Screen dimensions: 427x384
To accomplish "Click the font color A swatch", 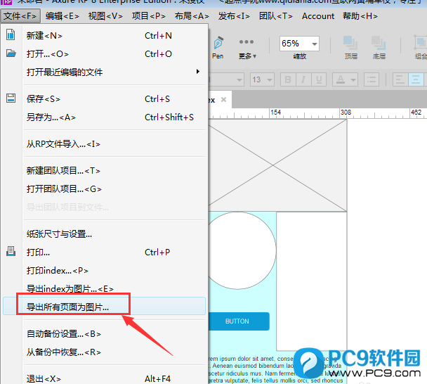I will click(x=341, y=79).
